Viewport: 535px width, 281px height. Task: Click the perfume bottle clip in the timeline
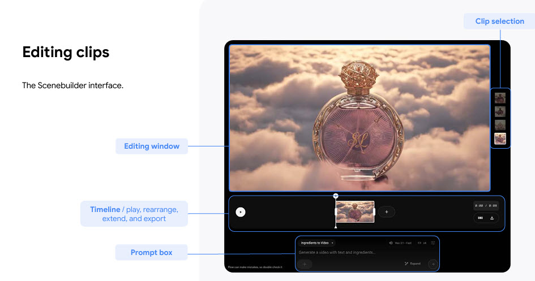(x=355, y=211)
